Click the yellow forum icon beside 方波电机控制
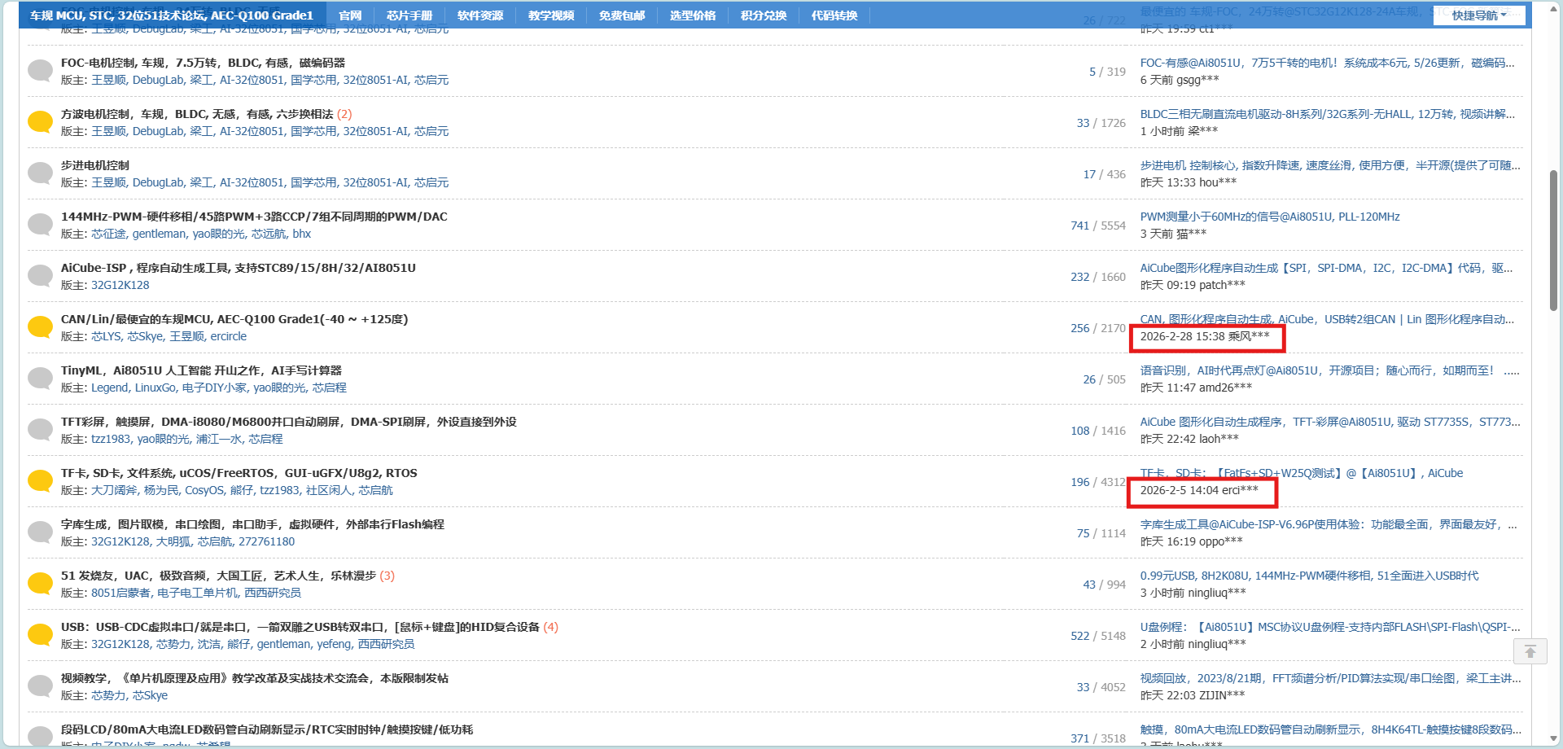 tap(40, 121)
